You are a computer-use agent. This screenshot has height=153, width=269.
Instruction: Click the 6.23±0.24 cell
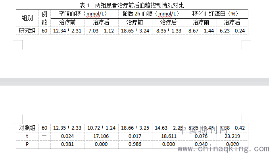coord(232,31)
